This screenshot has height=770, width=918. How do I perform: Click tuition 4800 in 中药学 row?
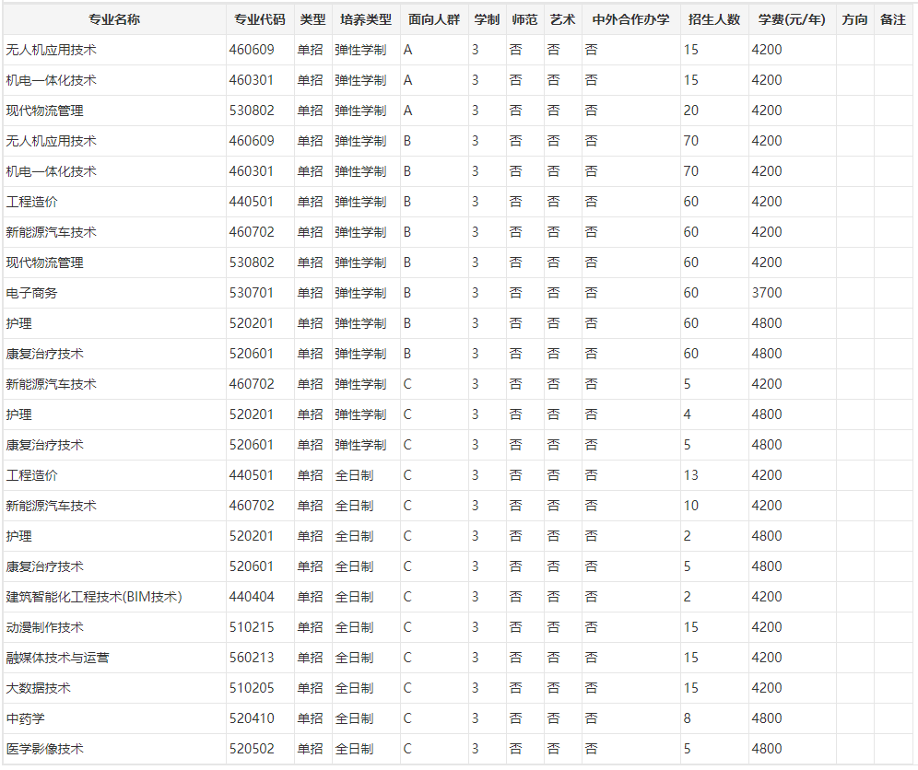pos(766,718)
